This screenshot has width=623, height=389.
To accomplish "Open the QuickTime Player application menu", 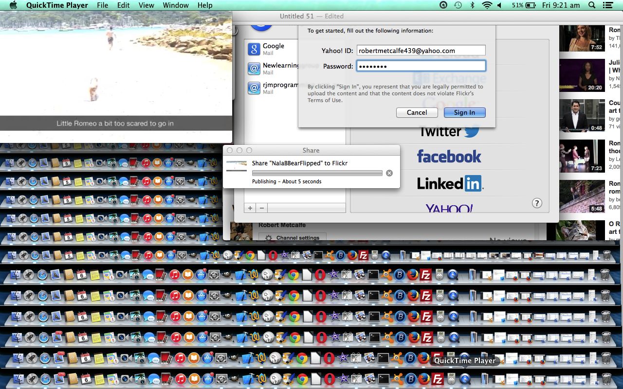I will [57, 5].
